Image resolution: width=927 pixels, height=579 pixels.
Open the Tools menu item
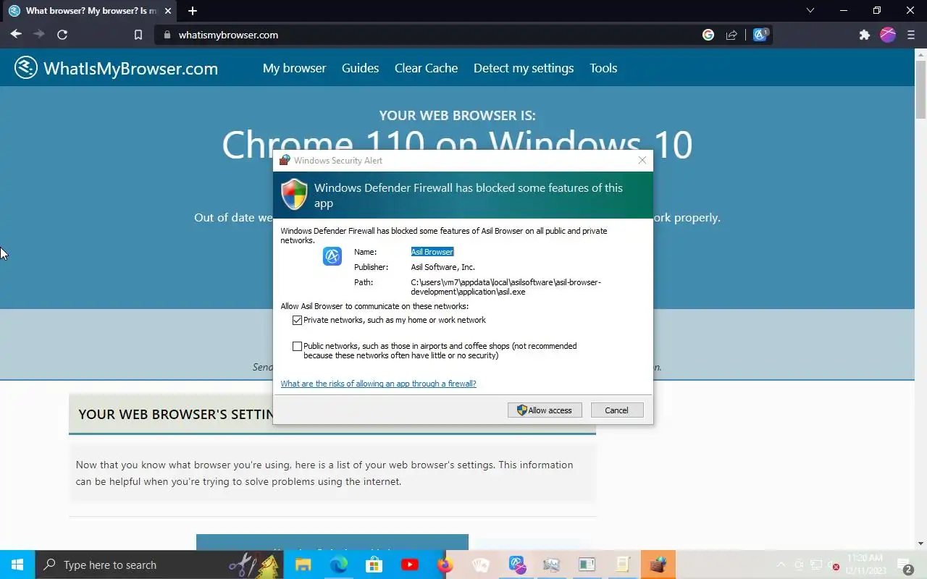[603, 68]
